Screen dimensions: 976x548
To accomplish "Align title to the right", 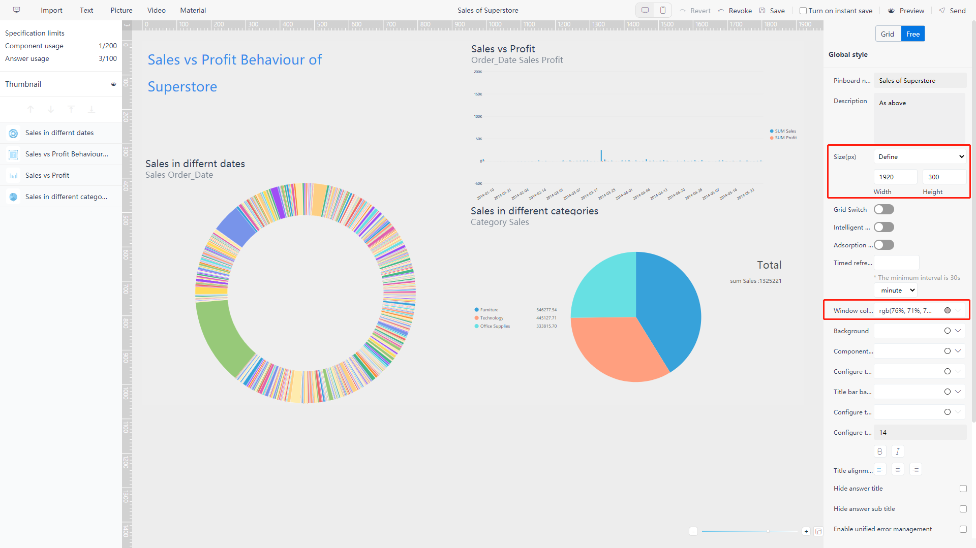I will (x=916, y=469).
